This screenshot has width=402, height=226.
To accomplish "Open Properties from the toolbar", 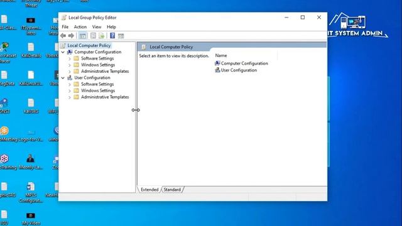I will pos(93,36).
